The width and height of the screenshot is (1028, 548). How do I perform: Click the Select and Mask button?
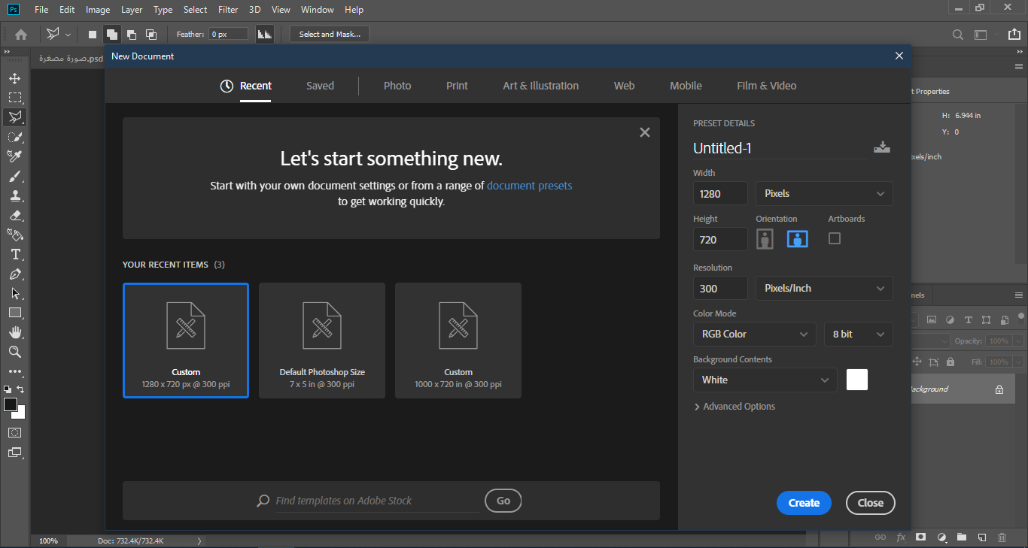[x=330, y=34]
